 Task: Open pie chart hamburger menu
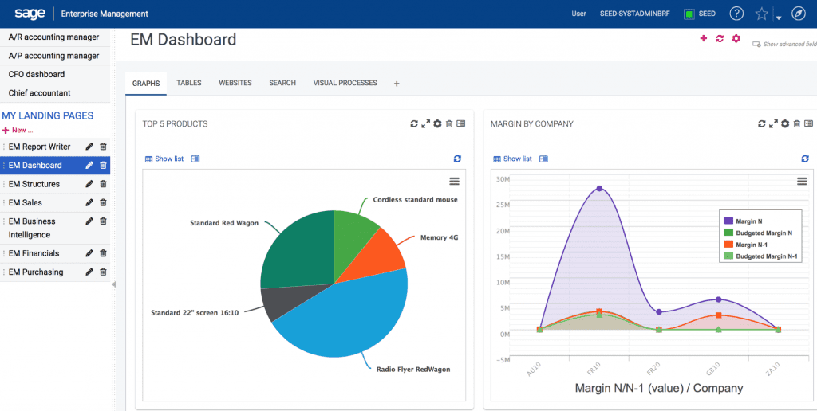[x=454, y=181]
